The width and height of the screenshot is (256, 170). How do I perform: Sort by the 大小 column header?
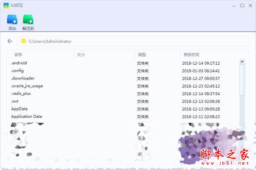[81, 54]
